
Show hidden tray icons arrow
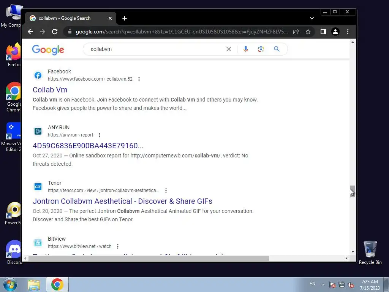click(x=323, y=285)
